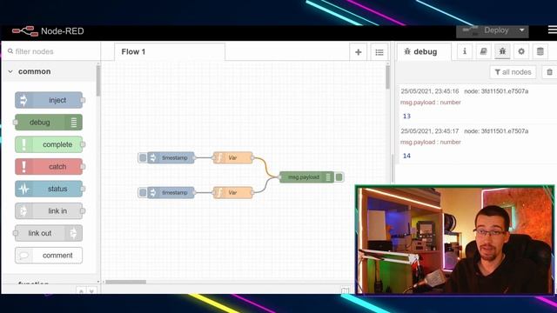Open the configuration nodes gear tab
Viewport: 557px width, 313px height.
[x=521, y=51]
